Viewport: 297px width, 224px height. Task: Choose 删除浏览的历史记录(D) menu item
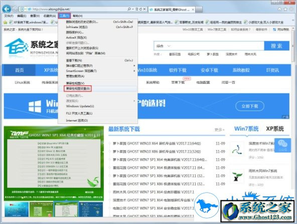pyautogui.click(x=98, y=22)
